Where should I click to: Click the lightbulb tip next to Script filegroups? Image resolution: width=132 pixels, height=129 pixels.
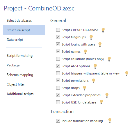click(x=91, y=37)
